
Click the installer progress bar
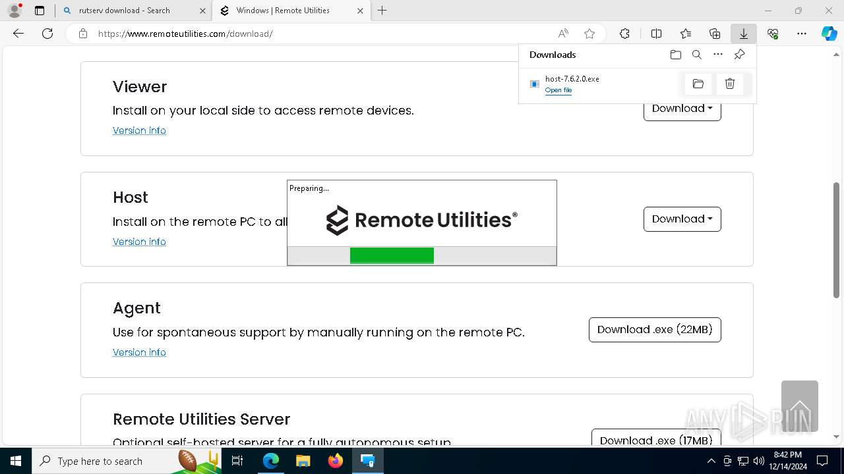point(422,255)
